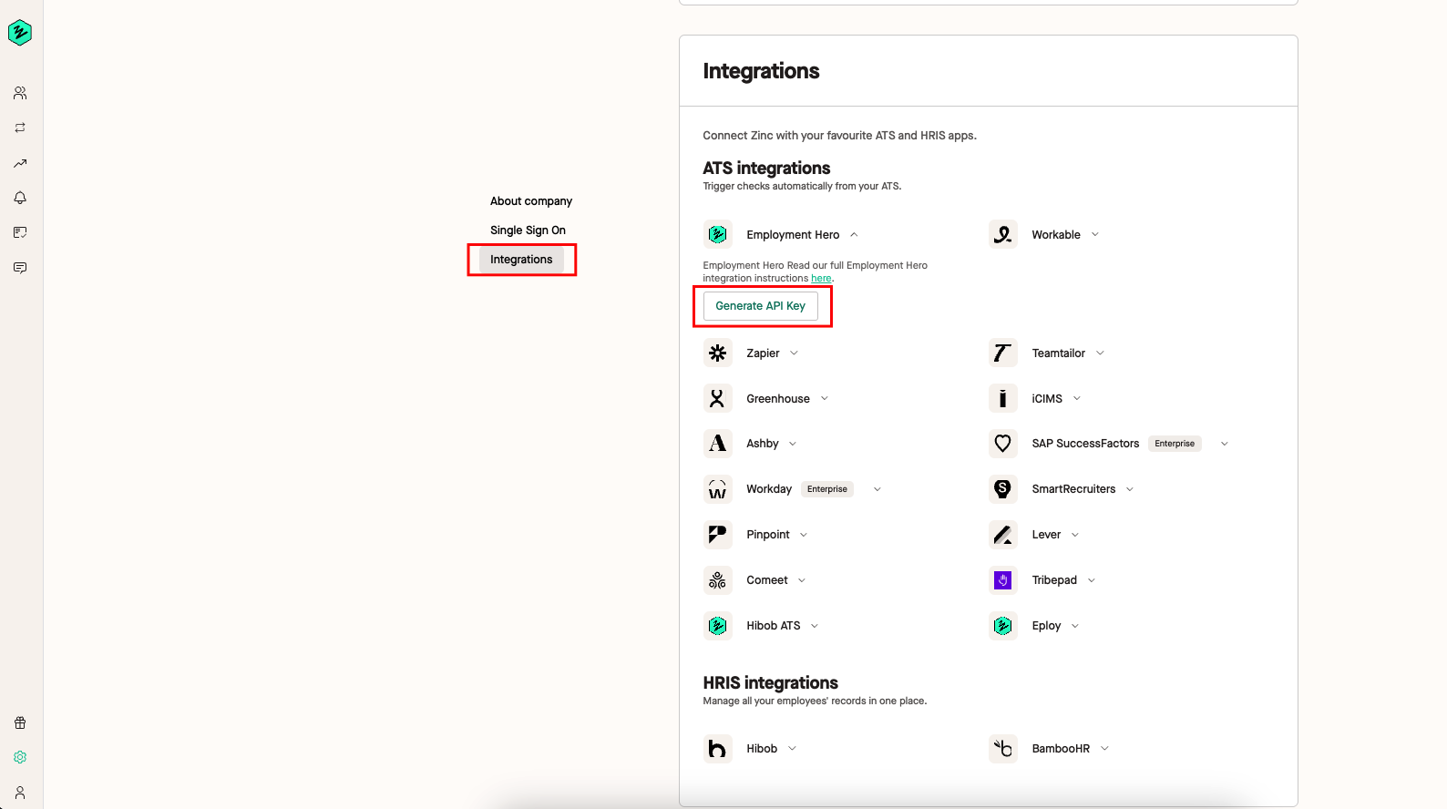Click the Workday logo icon
The width and height of the screenshot is (1447, 809).
pos(718,489)
